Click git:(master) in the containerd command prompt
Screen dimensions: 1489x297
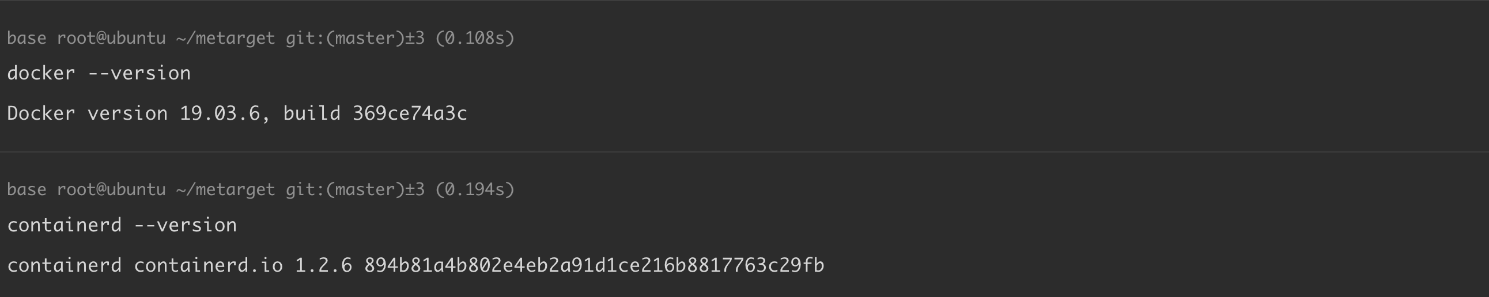coord(345,189)
